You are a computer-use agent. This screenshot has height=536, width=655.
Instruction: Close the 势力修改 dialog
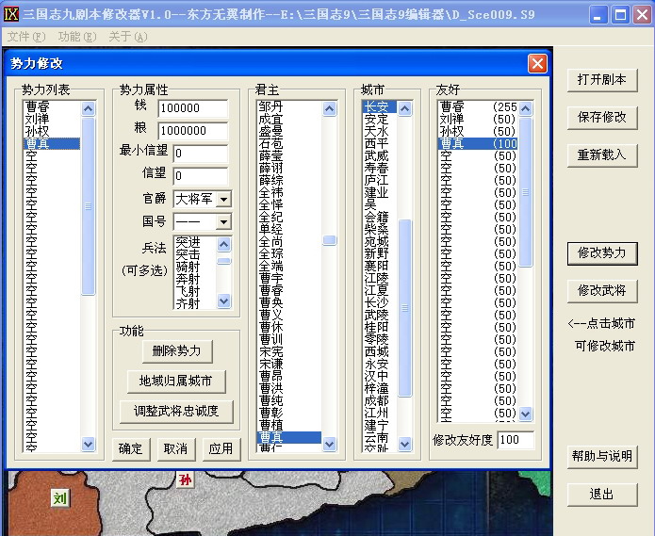(537, 64)
